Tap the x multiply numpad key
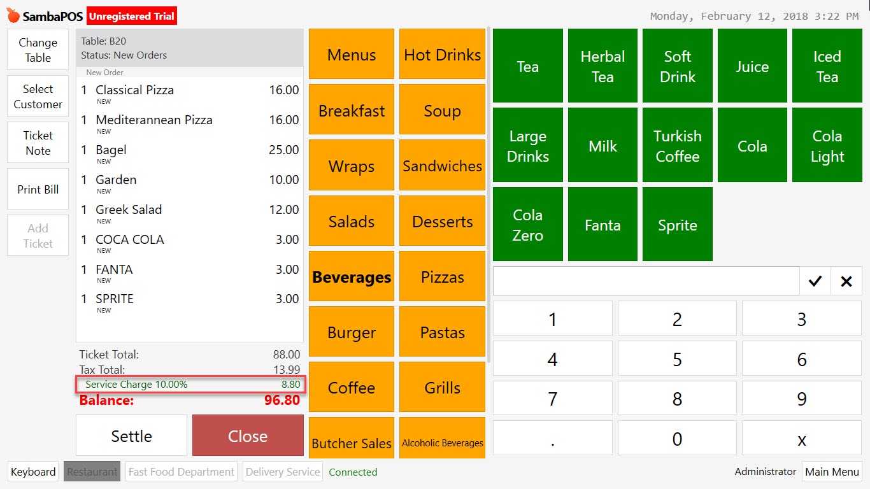This screenshot has width=870, height=489. (x=802, y=438)
